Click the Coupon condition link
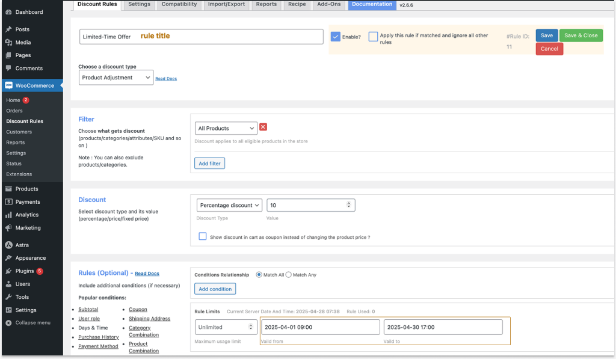Image resolution: width=616 pixels, height=359 pixels. (x=138, y=310)
